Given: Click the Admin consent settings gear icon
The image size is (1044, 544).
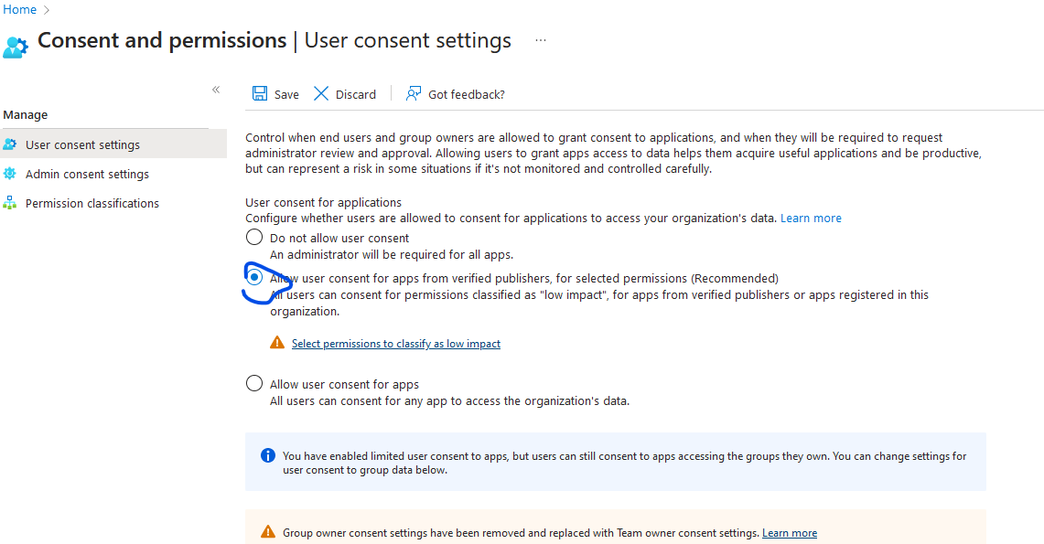Looking at the screenshot, I should [10, 174].
